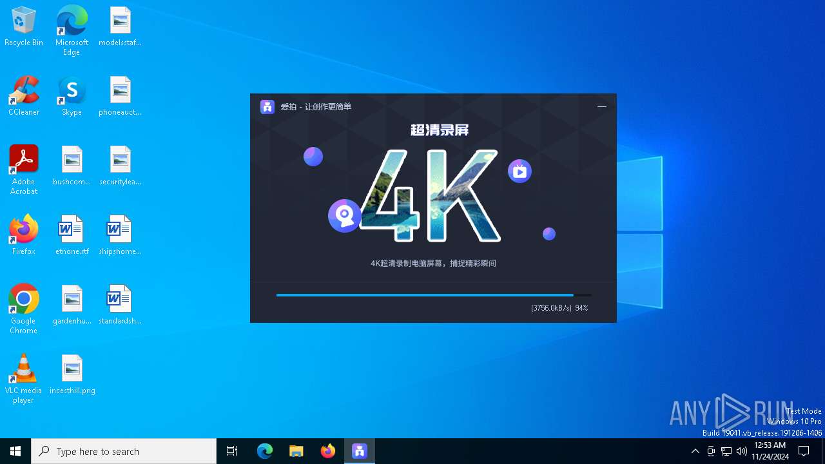825x464 pixels.
Task: Click the installer app logo in title bar
Action: (x=267, y=107)
